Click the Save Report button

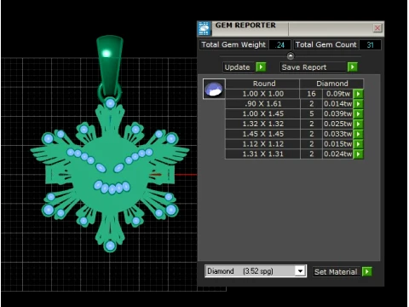(314, 67)
